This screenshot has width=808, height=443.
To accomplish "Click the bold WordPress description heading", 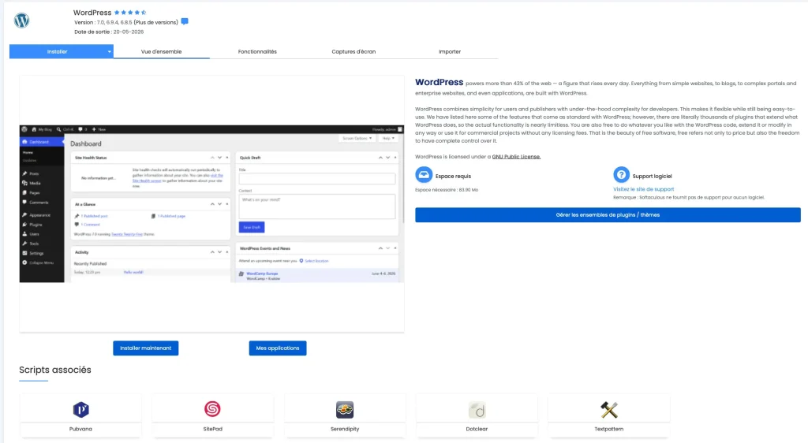I will click(x=439, y=82).
